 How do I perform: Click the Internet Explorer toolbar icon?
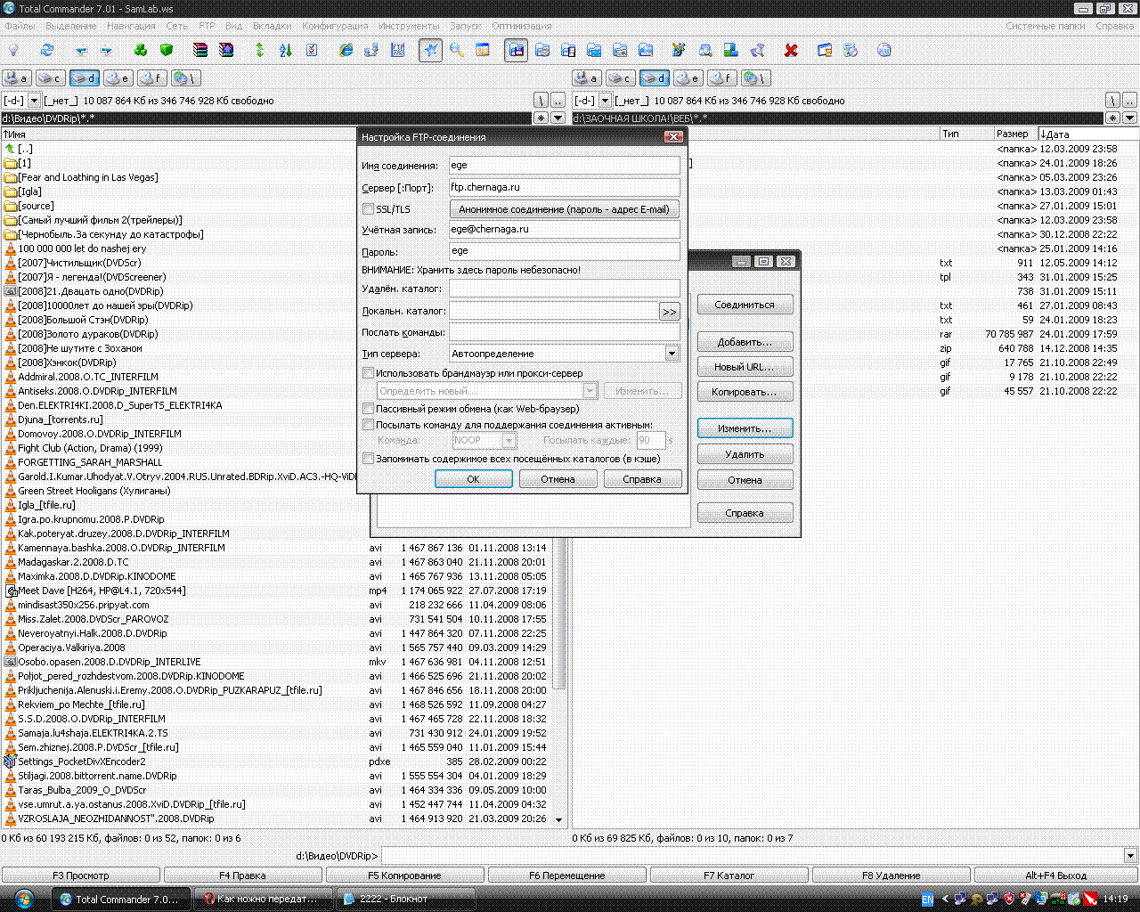click(x=346, y=50)
